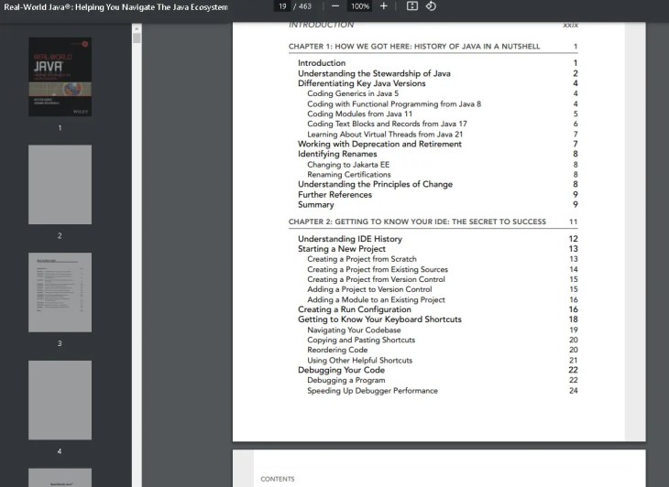Screen dimensions: 669x487
Task: Click the 'Introduction' entry under Chapter 1
Action: (322, 63)
